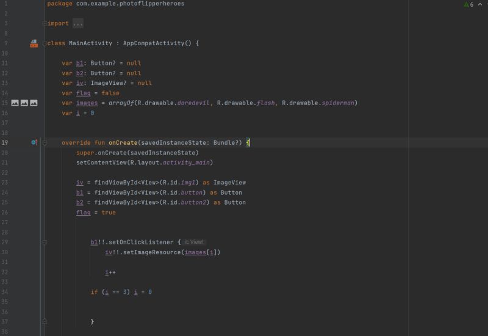The height and width of the screenshot is (336, 488).
Task: Click the setOnClickListener call
Action: pyautogui.click(x=141, y=242)
